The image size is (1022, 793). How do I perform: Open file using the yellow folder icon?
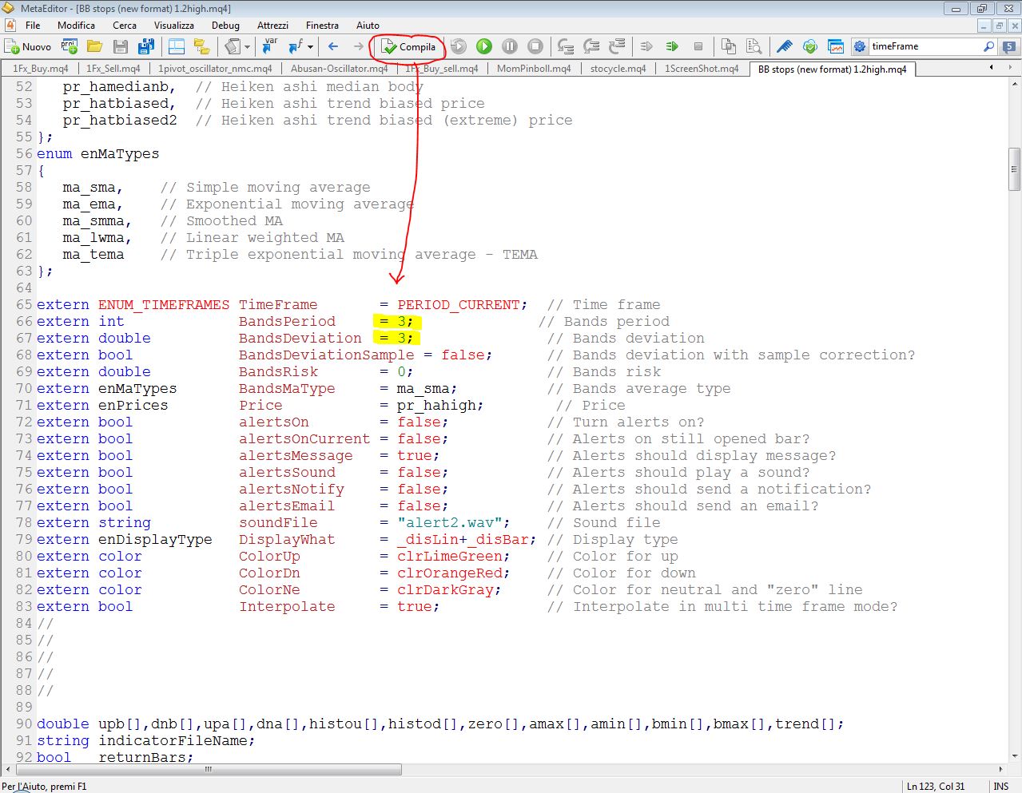(94, 46)
